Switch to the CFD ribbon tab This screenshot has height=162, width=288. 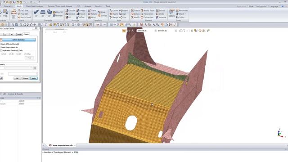point(78,6)
